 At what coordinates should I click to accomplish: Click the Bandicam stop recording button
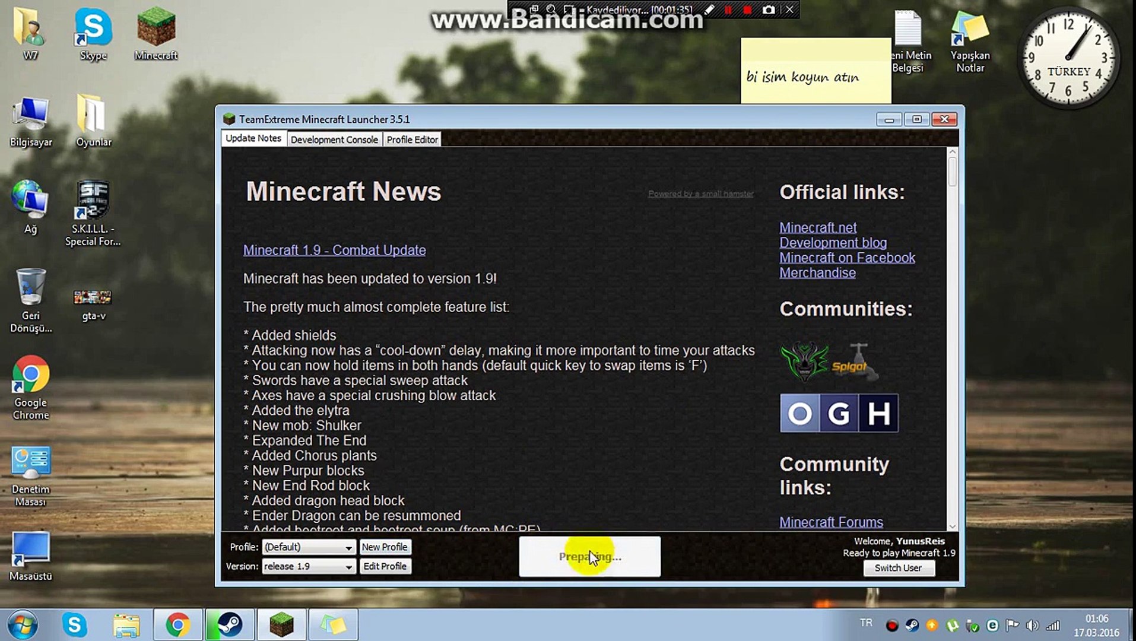pos(748,10)
